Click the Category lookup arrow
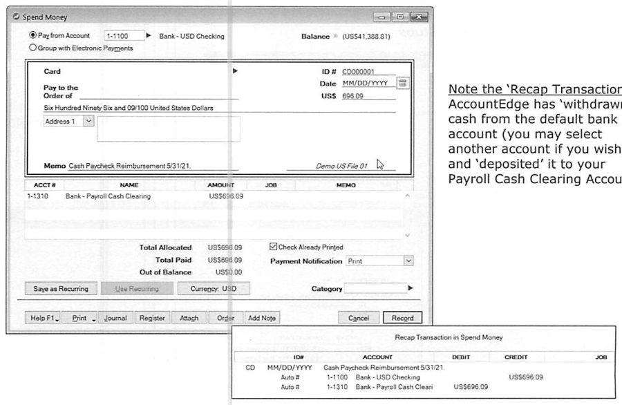Screen dimensions: 622x405 pos(410,288)
